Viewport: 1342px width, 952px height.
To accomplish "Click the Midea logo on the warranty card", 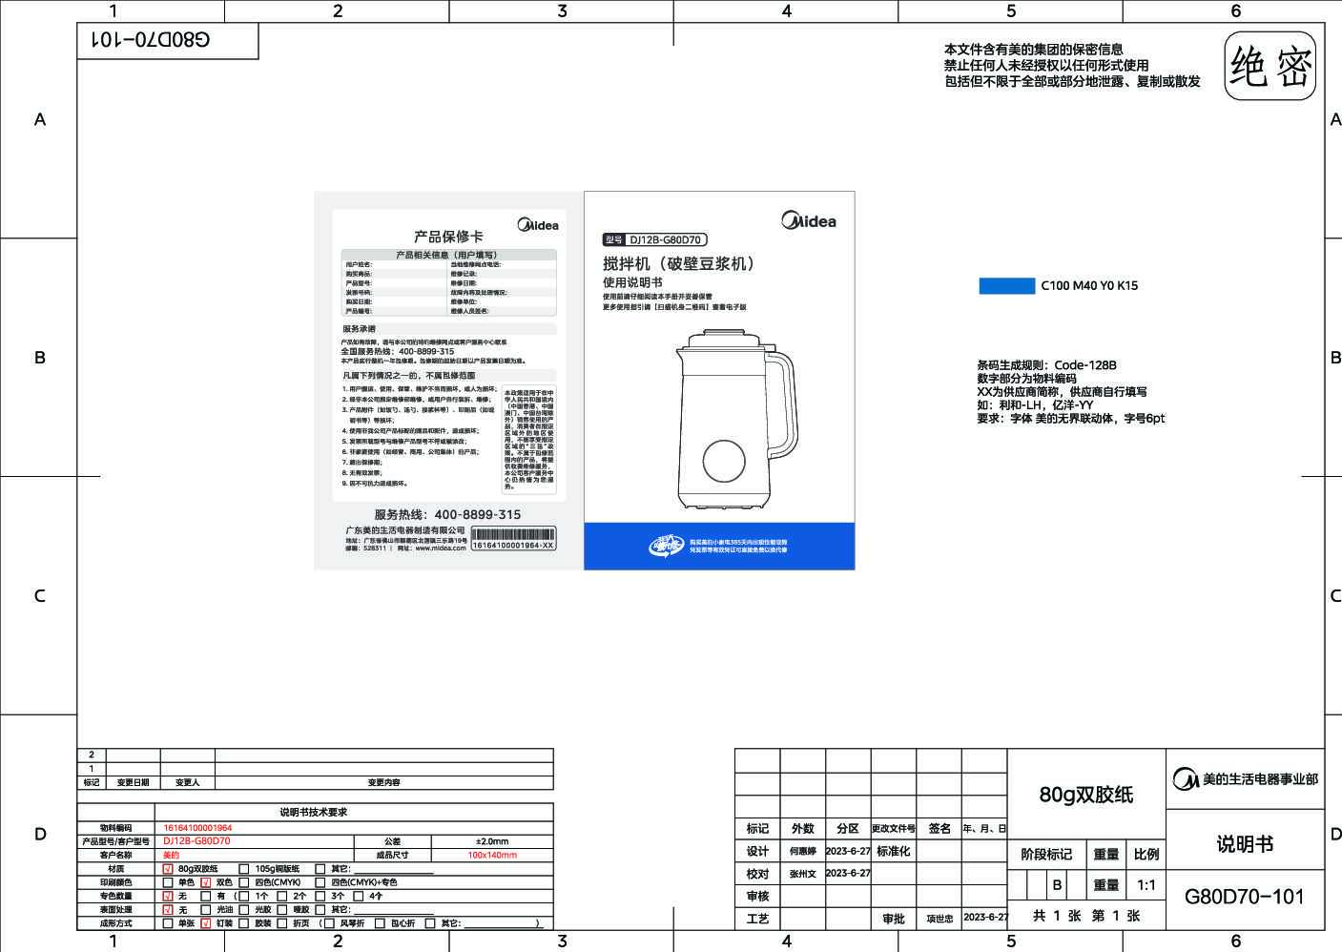I will [538, 225].
